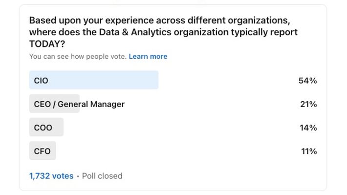Select the CIO poll option bar
Screen dimensions: 347x195
coord(173,80)
